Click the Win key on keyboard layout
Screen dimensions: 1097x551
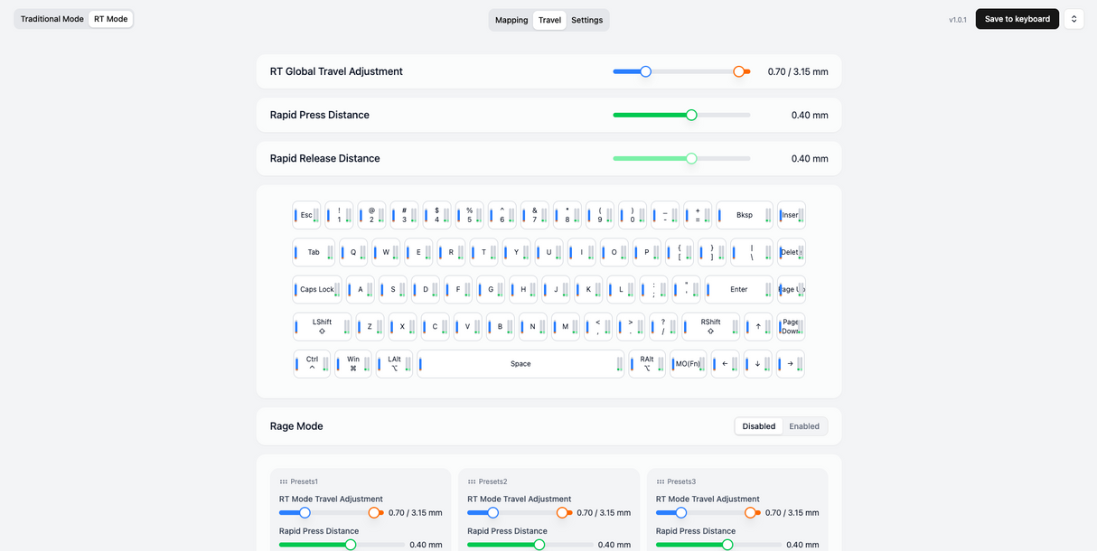[353, 364]
